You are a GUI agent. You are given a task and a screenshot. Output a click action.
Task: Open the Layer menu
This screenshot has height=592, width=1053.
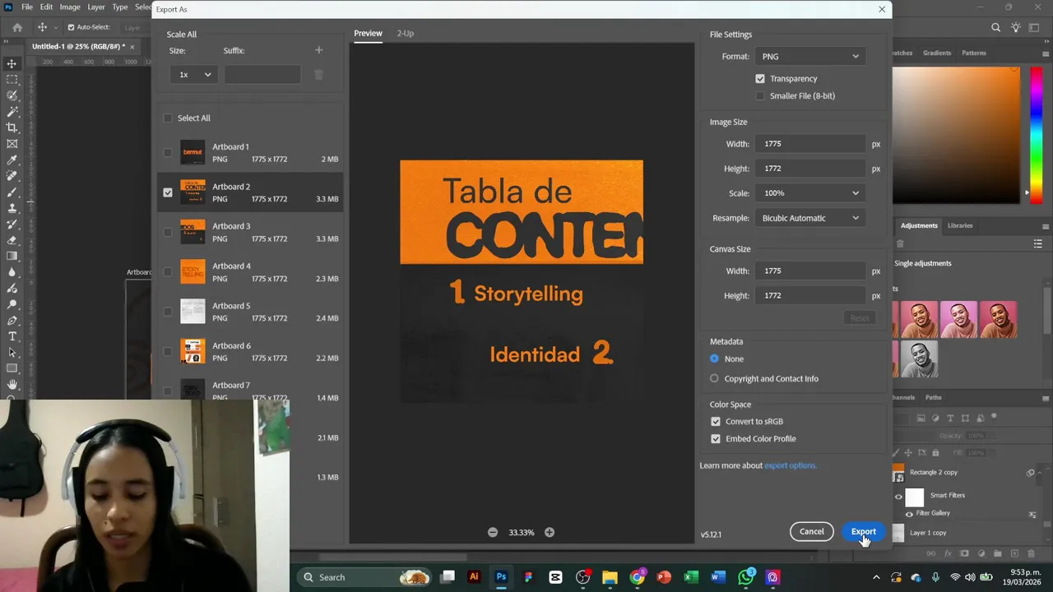[x=96, y=7]
